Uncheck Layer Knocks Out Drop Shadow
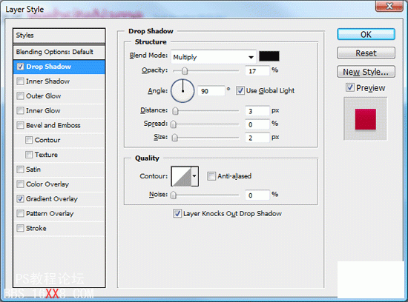Viewport: 408px width, 302px height. pyautogui.click(x=177, y=214)
